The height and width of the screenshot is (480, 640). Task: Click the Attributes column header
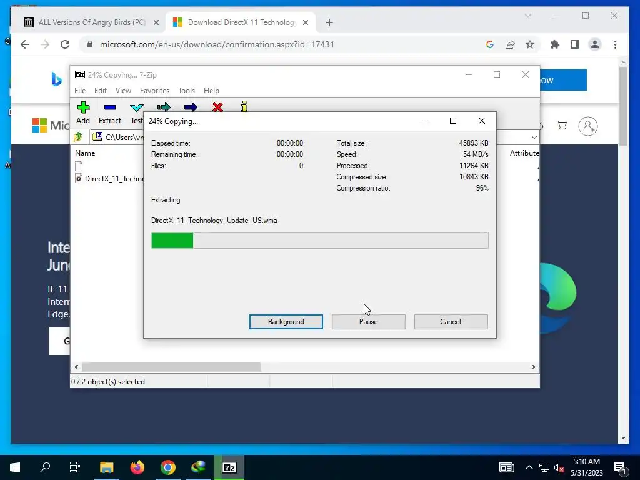tap(524, 153)
